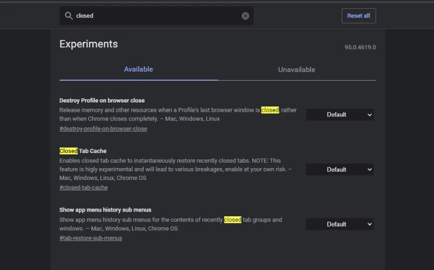This screenshot has width=434, height=270.
Task: Click the "Show app menu history sub menus" title
Action: [x=105, y=209]
